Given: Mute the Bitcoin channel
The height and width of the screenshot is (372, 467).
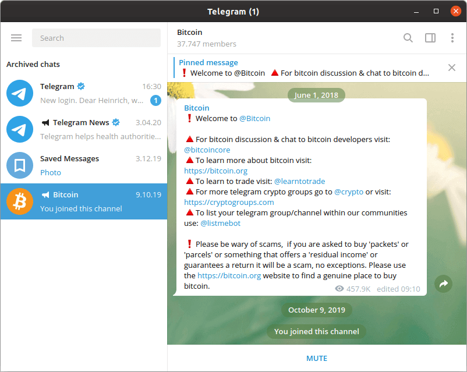Looking at the screenshot, I should pyautogui.click(x=317, y=358).
